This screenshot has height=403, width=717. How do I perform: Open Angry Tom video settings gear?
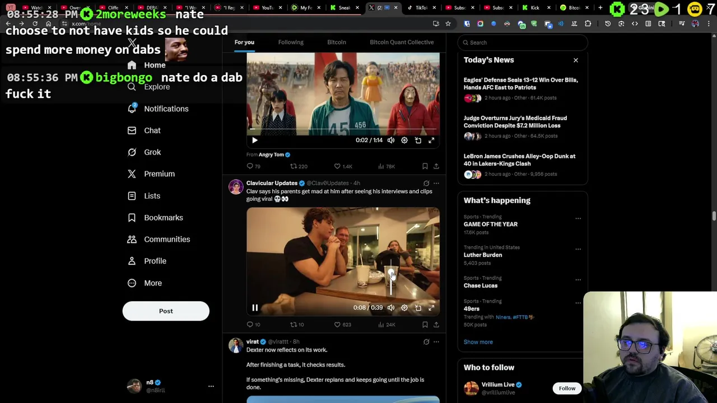(404, 140)
